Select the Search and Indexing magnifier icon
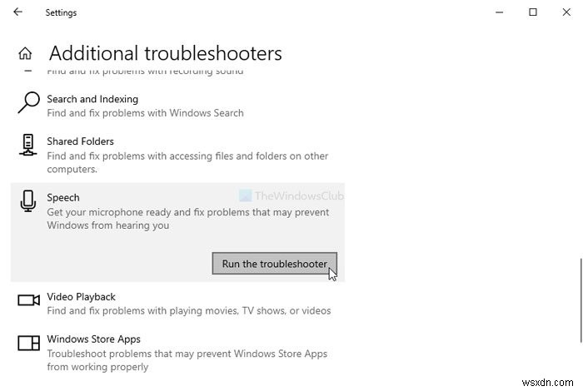Image resolution: width=583 pixels, height=391 pixels. tap(28, 102)
